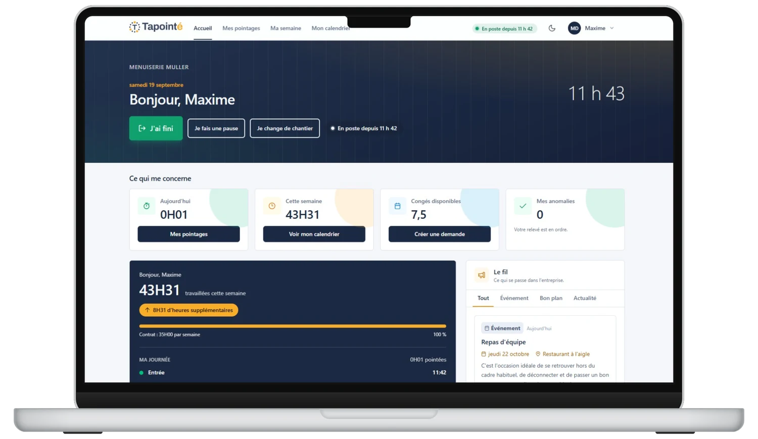Toggle dark mode with the moon icon

click(552, 28)
